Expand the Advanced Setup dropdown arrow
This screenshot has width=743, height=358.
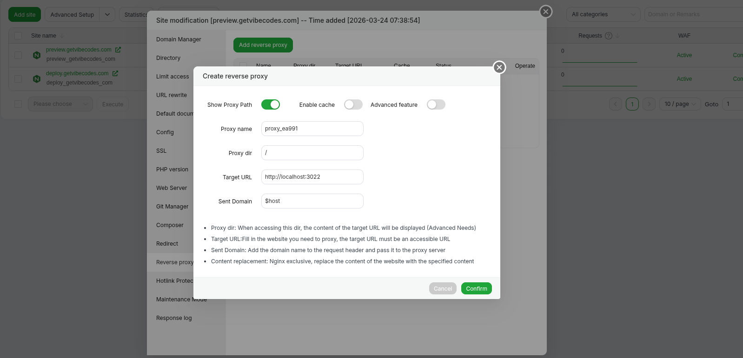tap(107, 14)
